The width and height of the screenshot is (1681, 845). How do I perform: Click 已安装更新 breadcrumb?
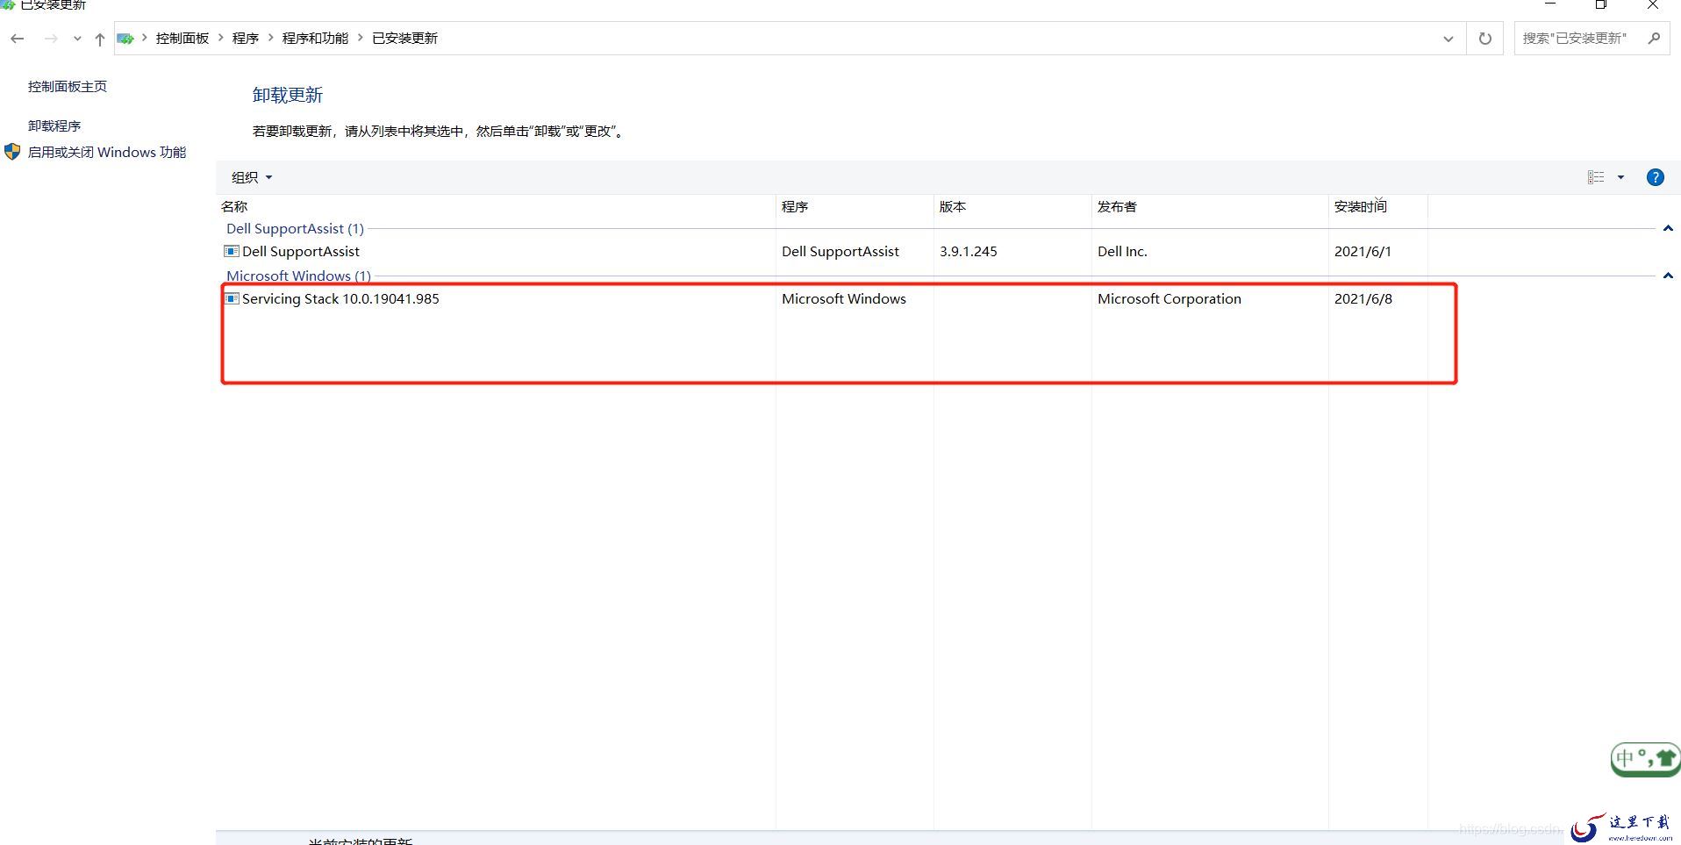(404, 39)
